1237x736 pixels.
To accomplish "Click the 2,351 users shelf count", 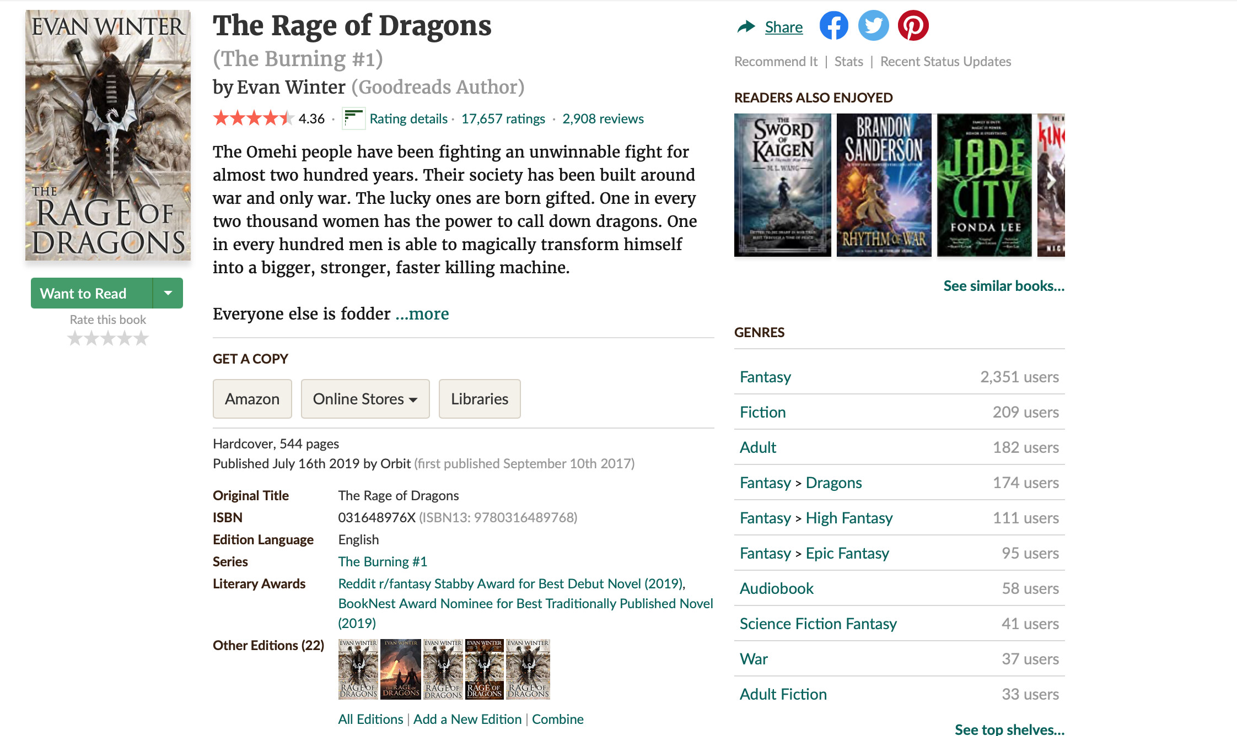I will coord(1019,377).
